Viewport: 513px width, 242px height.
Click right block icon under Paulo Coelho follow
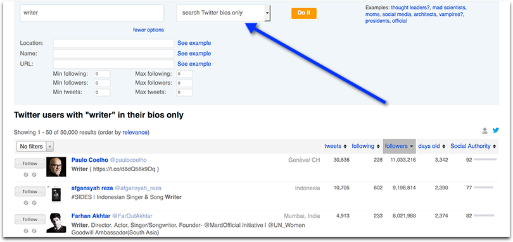34,175
